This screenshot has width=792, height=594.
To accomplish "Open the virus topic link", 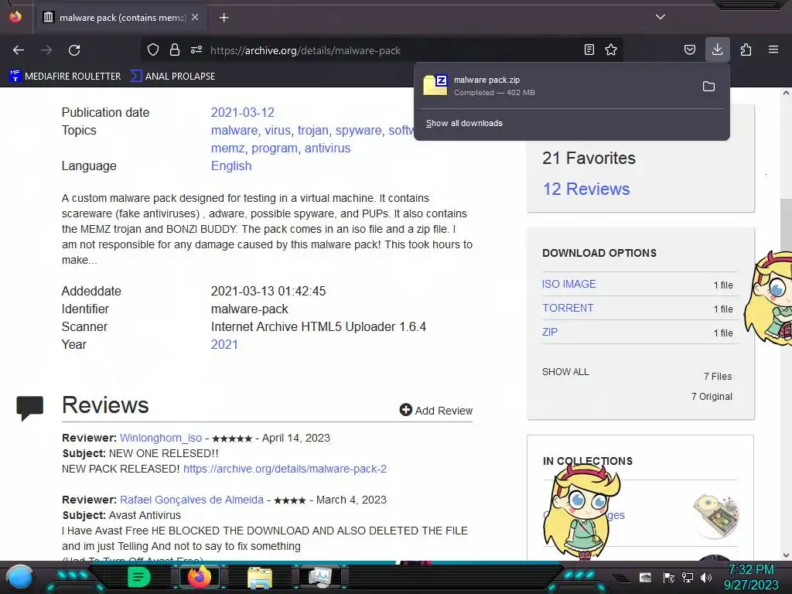I will 278,130.
